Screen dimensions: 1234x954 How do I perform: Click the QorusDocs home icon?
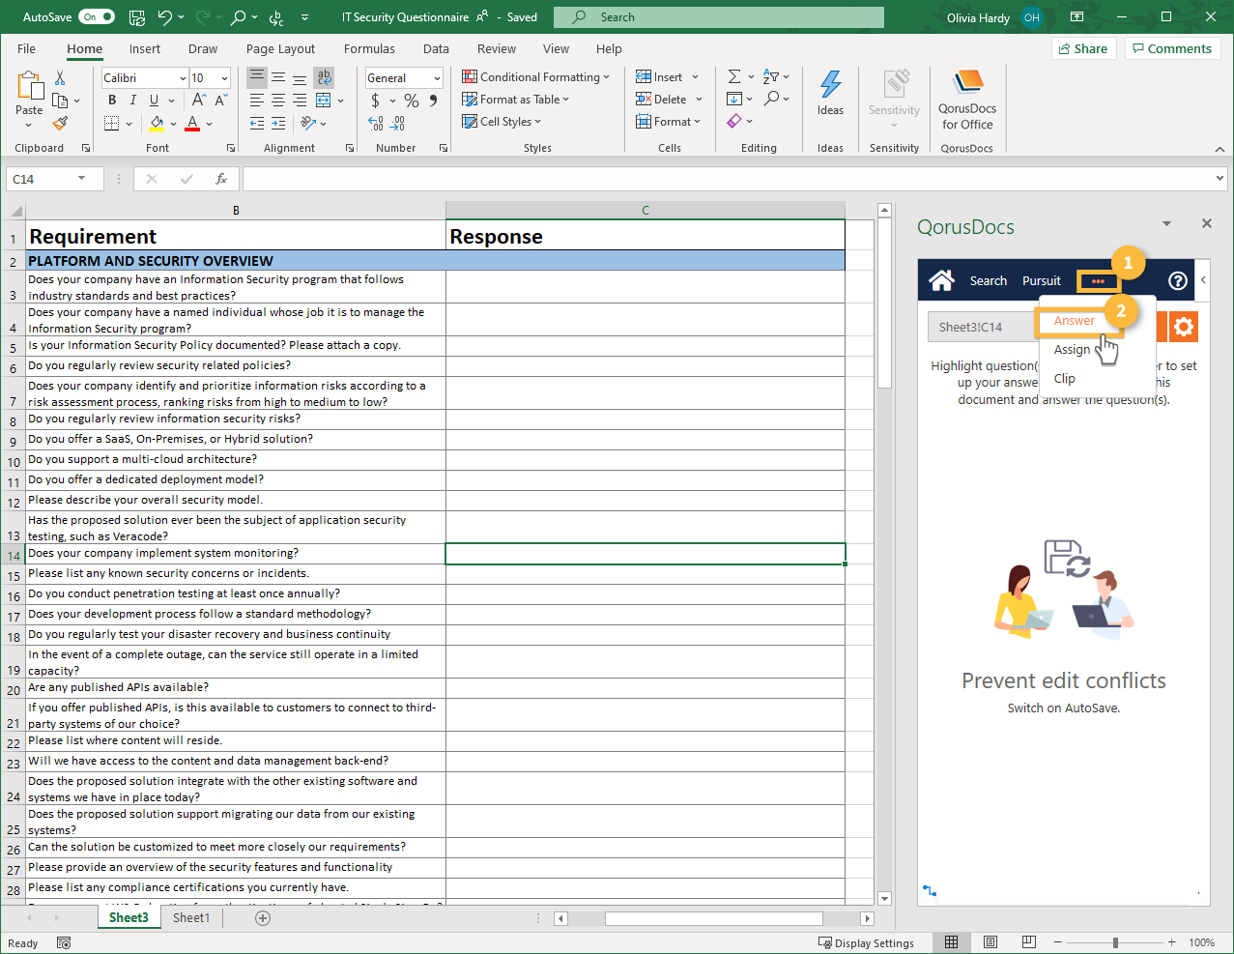tap(941, 280)
